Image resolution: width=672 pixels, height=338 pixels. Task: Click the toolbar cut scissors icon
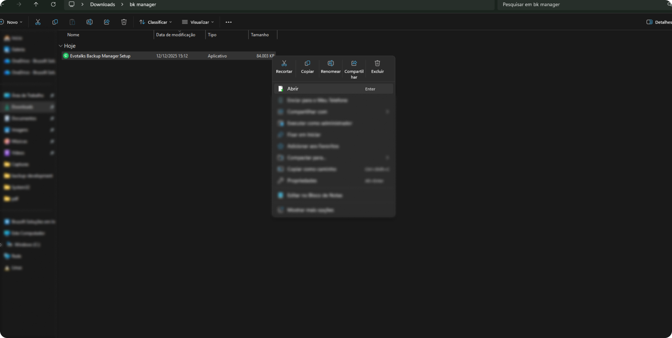click(38, 22)
